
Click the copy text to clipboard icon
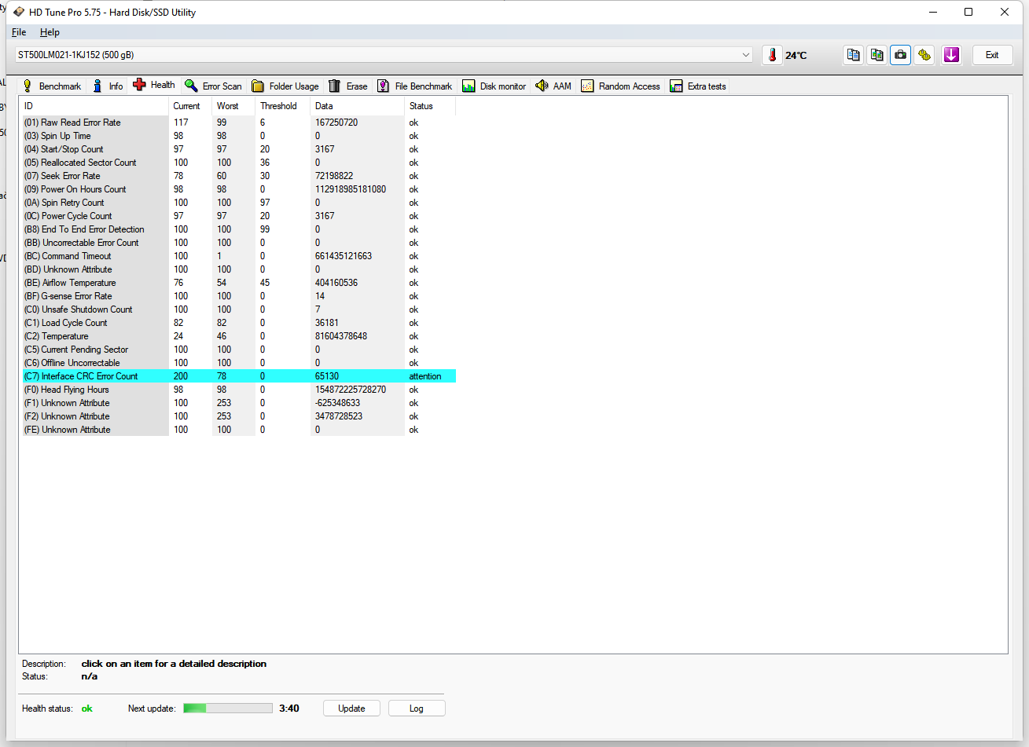pos(853,55)
